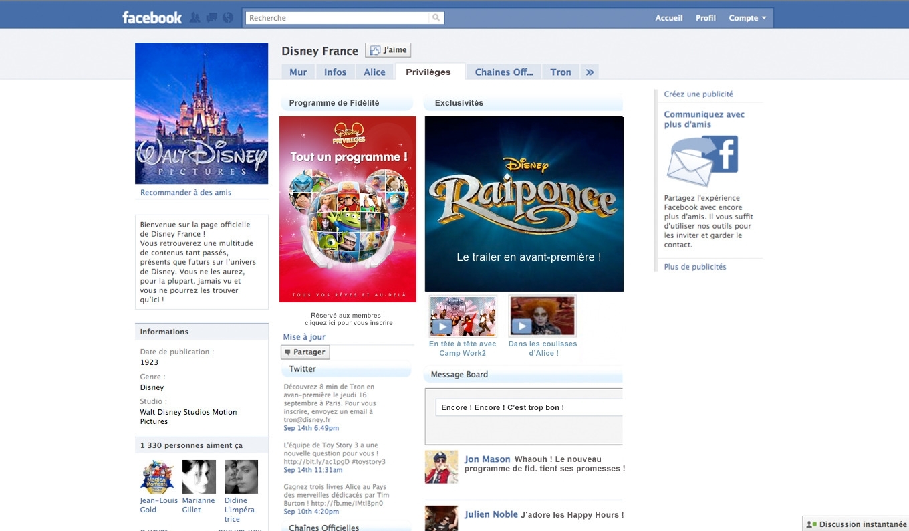909x531 pixels.
Task: Open the Raiponce trailer banner
Action: [524, 204]
